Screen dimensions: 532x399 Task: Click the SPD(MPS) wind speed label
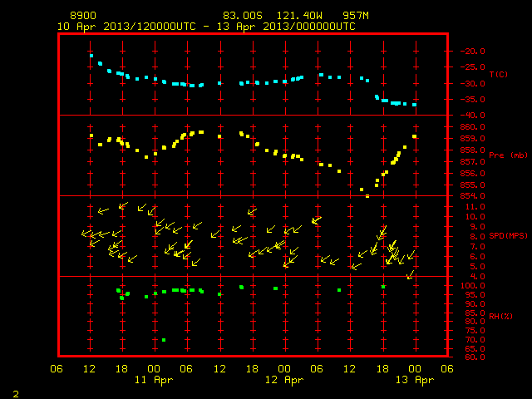[x=508, y=235]
